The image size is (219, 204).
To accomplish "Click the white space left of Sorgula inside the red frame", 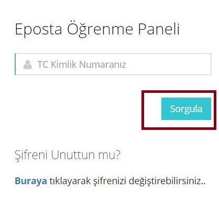I will (152, 110).
